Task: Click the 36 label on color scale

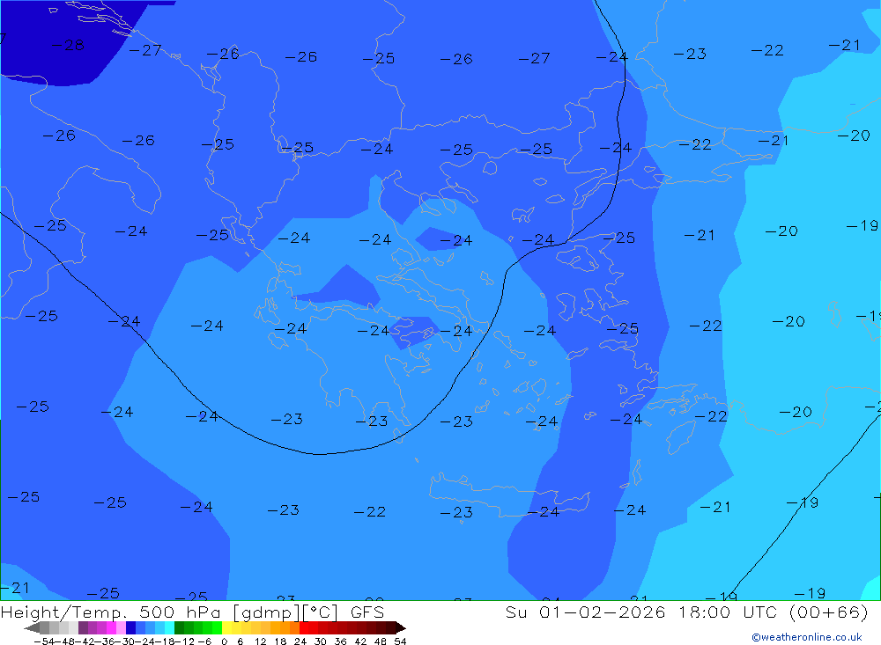Action: coord(340,641)
